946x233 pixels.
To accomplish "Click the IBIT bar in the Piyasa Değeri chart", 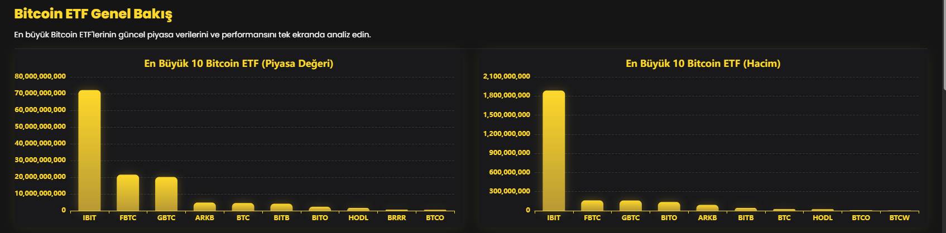I will [89, 151].
